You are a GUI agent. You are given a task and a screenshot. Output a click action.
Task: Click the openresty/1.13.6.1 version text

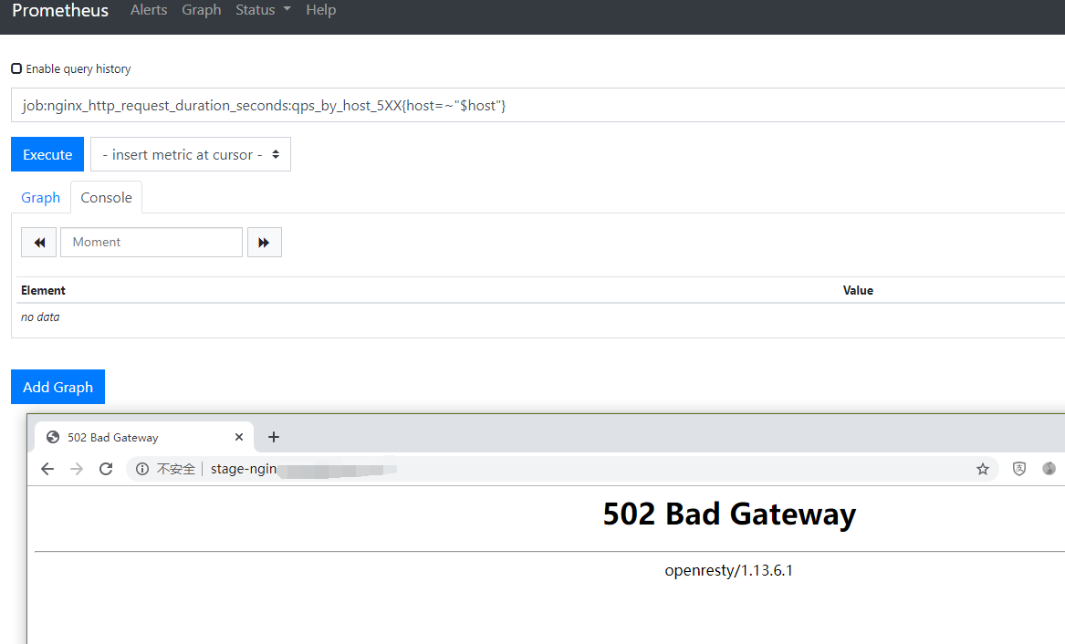pos(729,570)
